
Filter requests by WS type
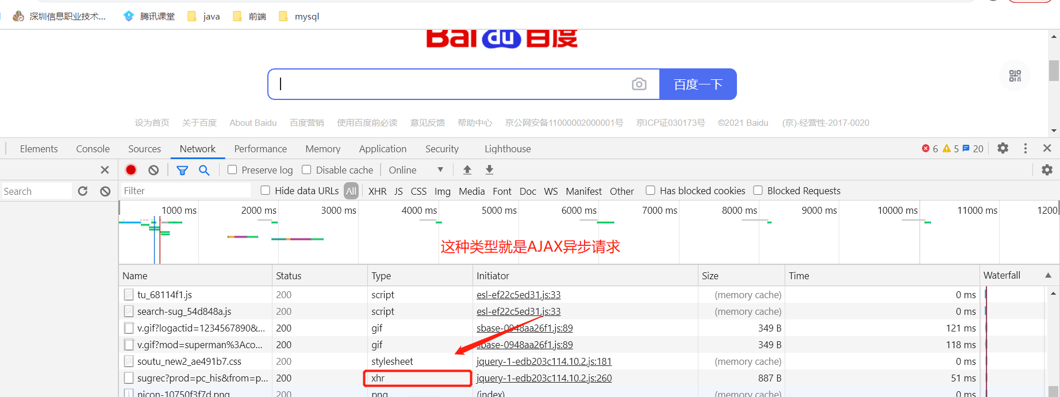(551, 191)
